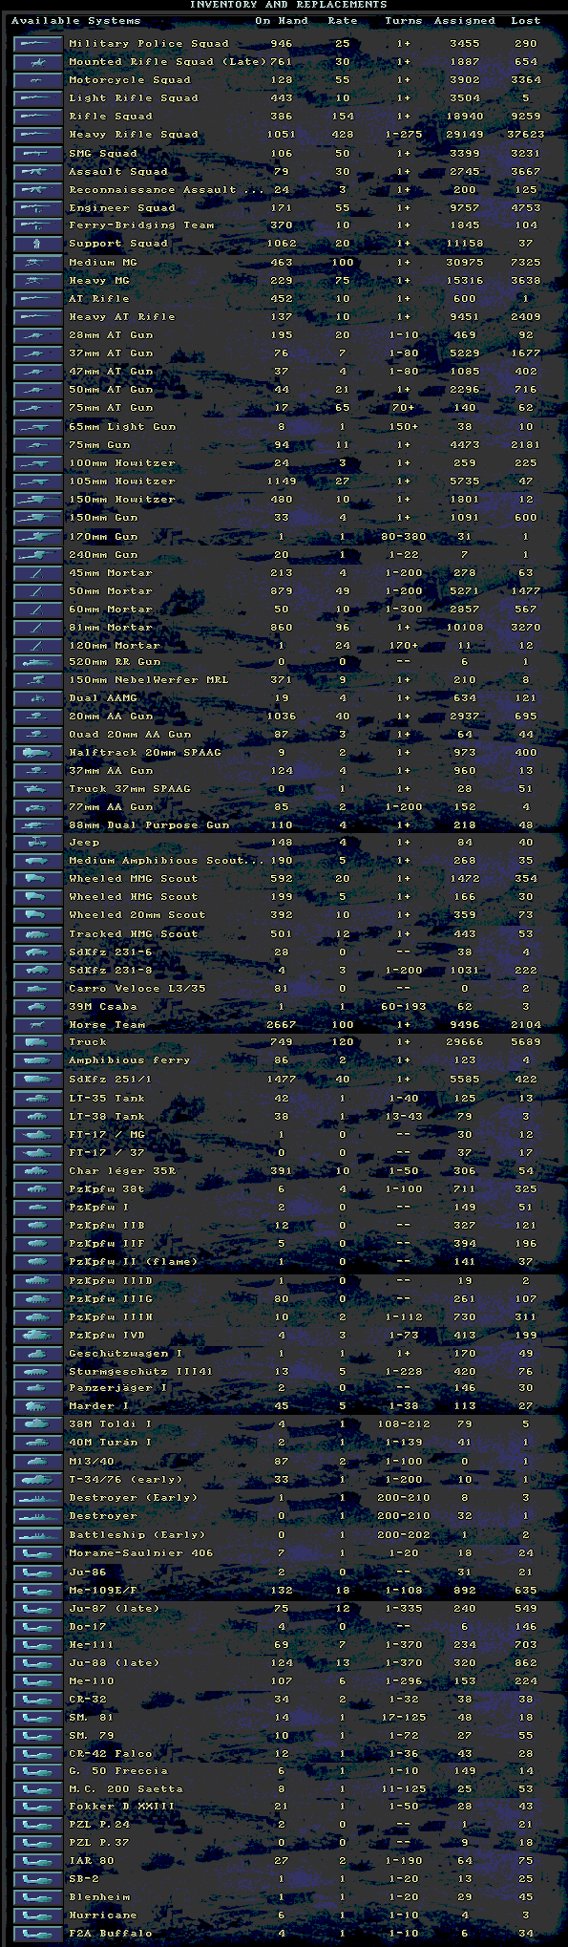Click the Me-109E/F aircraft icon
The height and width of the screenshot is (1947, 568).
(38, 1591)
